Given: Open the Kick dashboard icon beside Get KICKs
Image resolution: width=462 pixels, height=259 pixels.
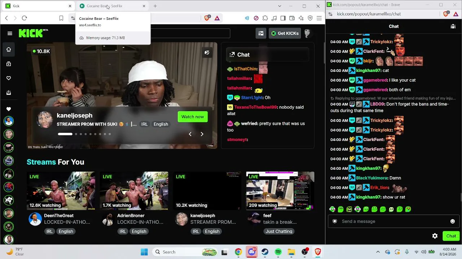Looking at the screenshot, I should point(261,33).
